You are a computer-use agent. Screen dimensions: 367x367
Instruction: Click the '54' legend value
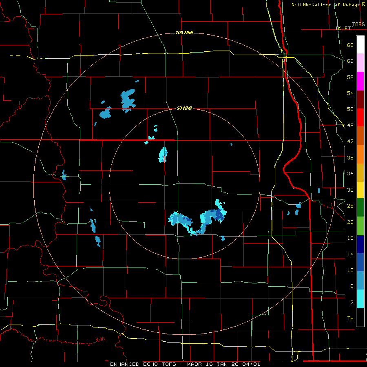click(350, 93)
